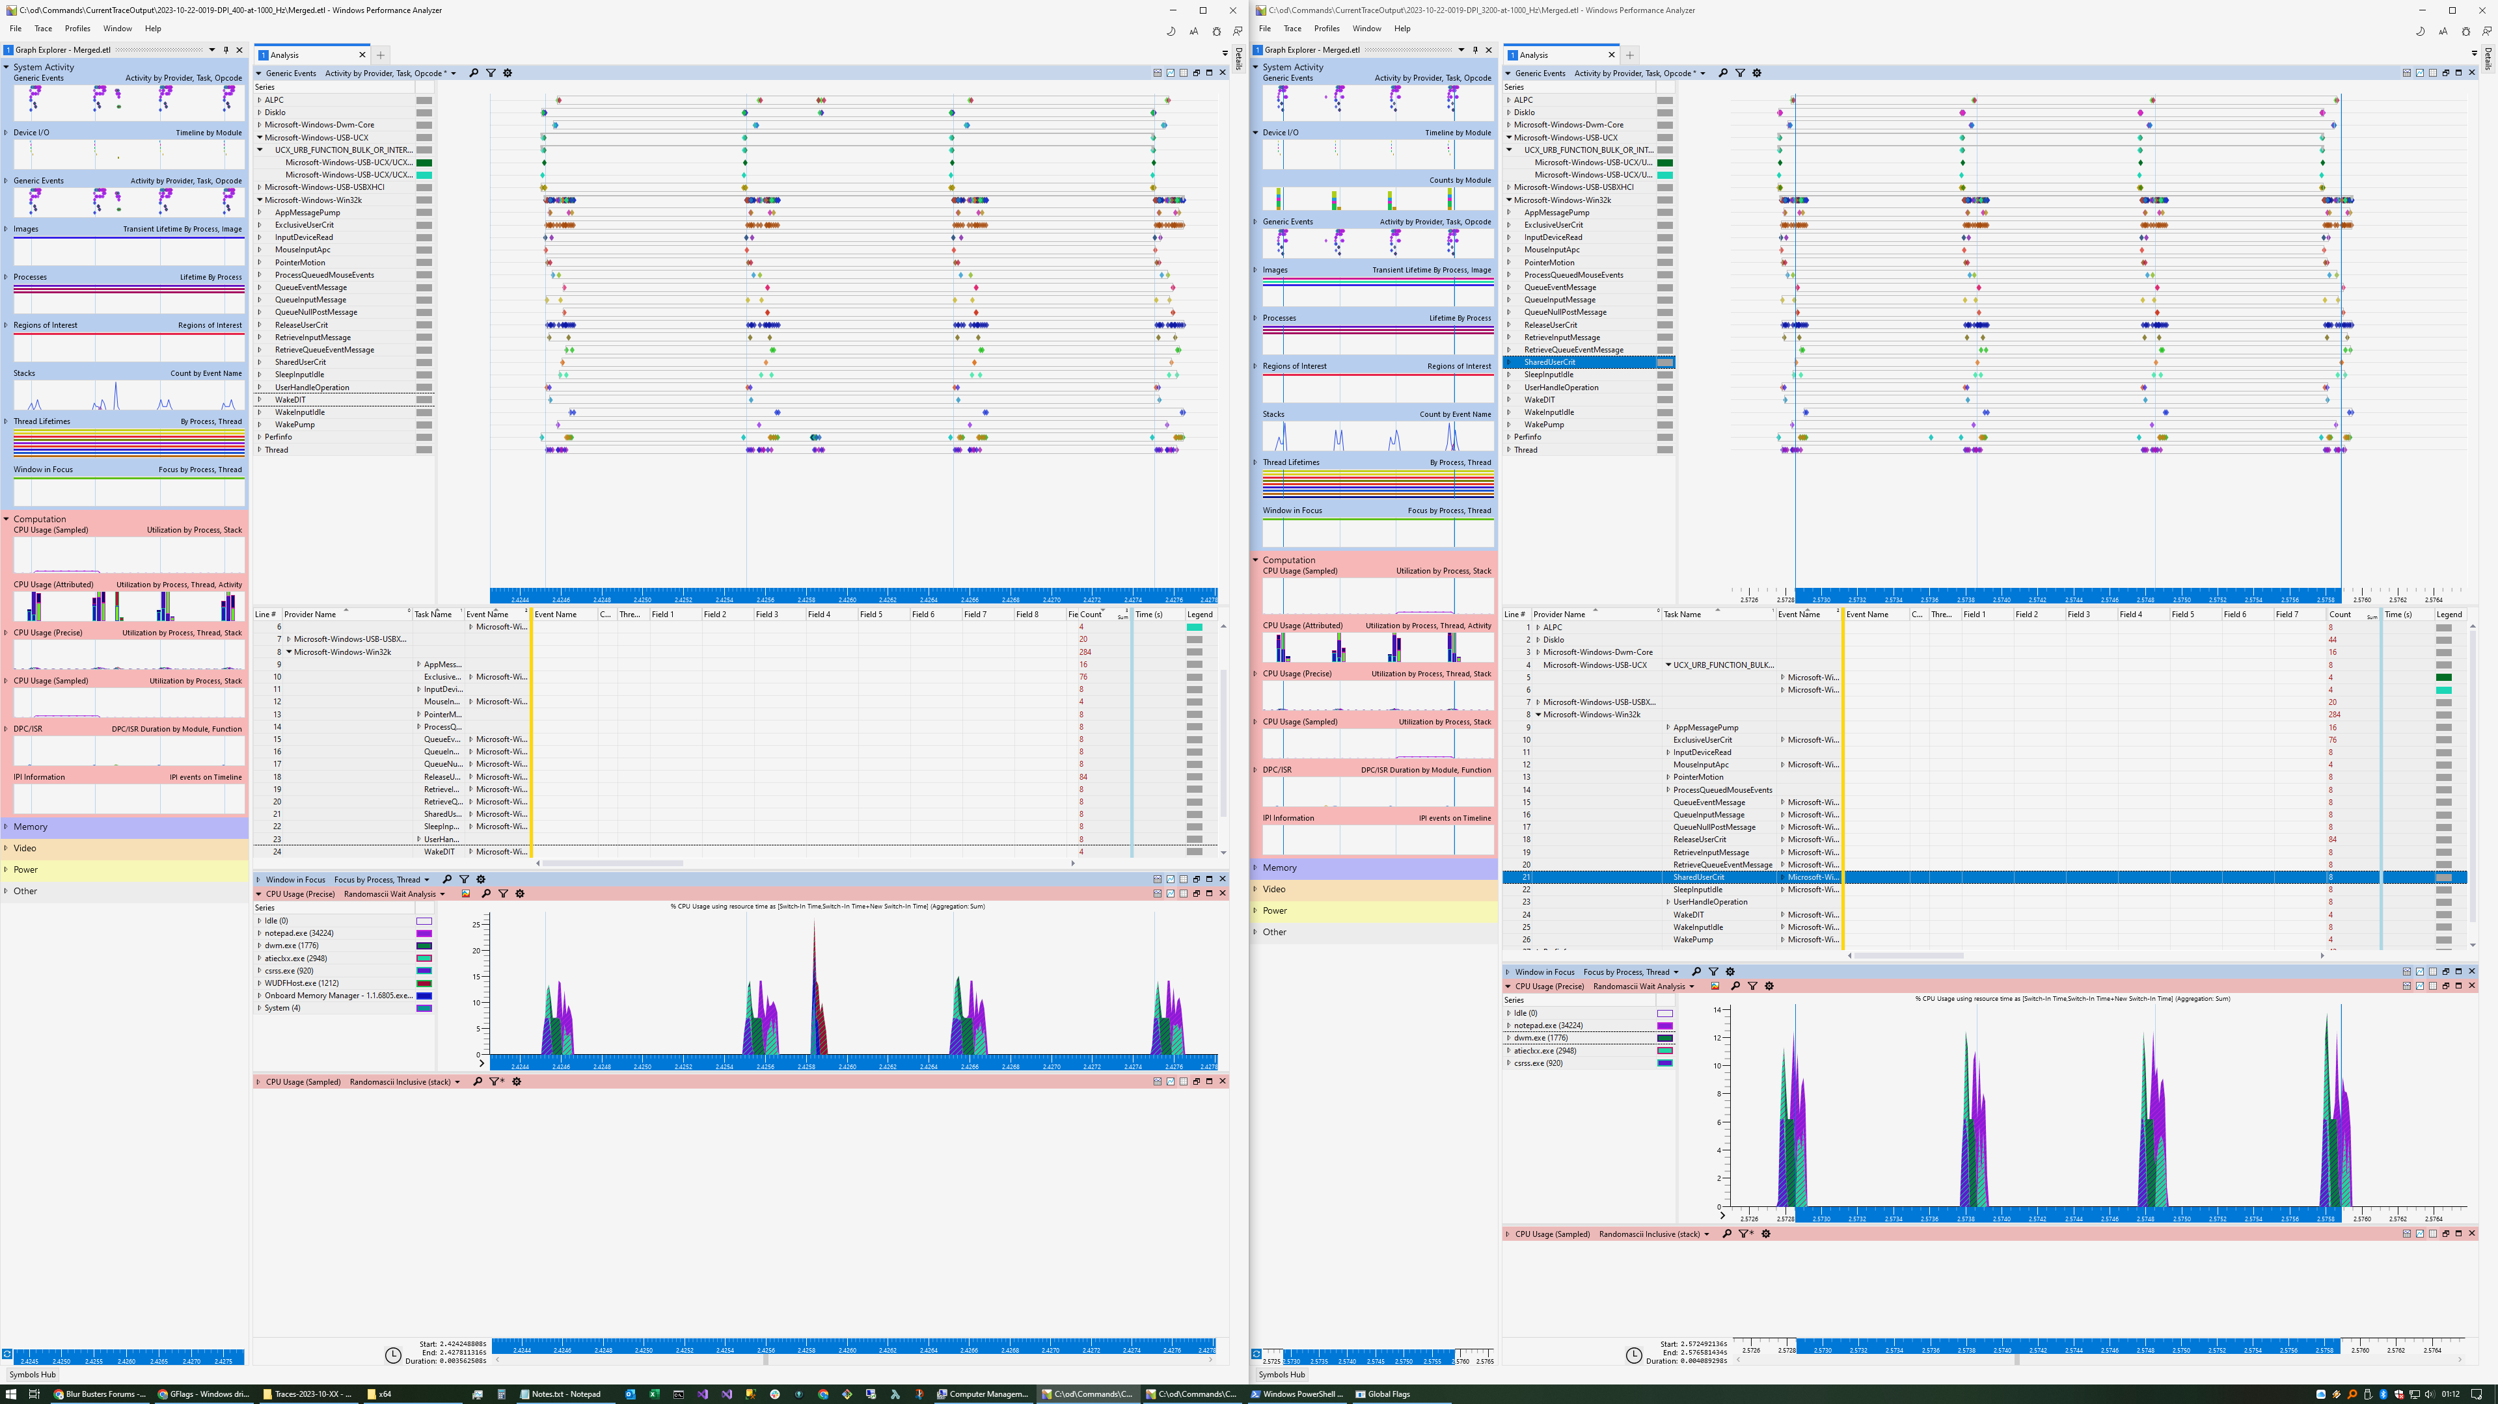Click chart type icon in left CPU Usage (Precise) header
Viewport: 2498px width, 1404px height.
click(x=465, y=894)
